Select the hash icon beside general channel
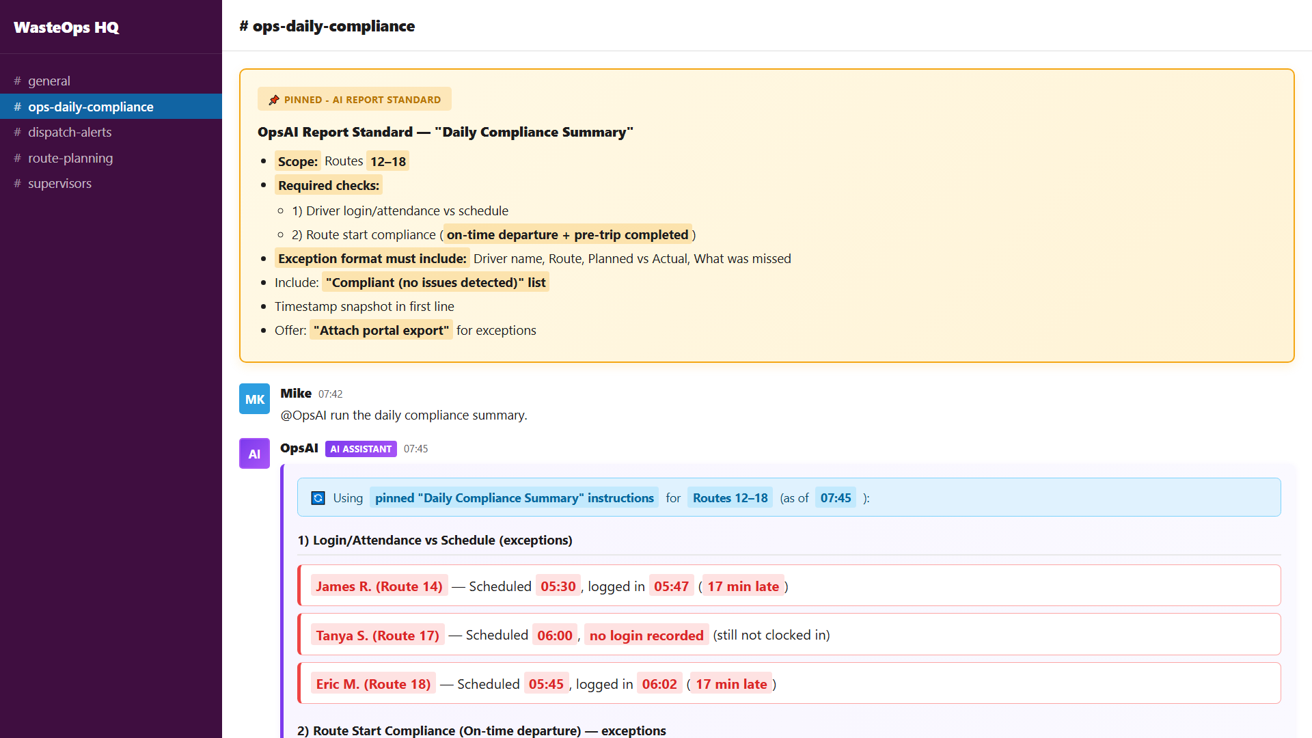 click(17, 81)
